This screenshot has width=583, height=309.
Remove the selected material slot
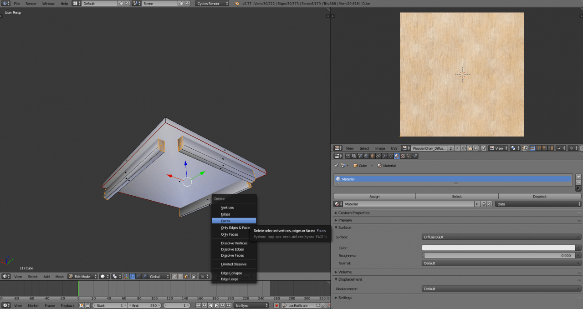pos(578,182)
